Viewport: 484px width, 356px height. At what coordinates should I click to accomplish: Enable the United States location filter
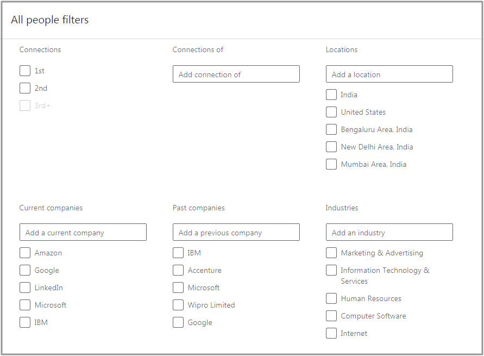[331, 112]
